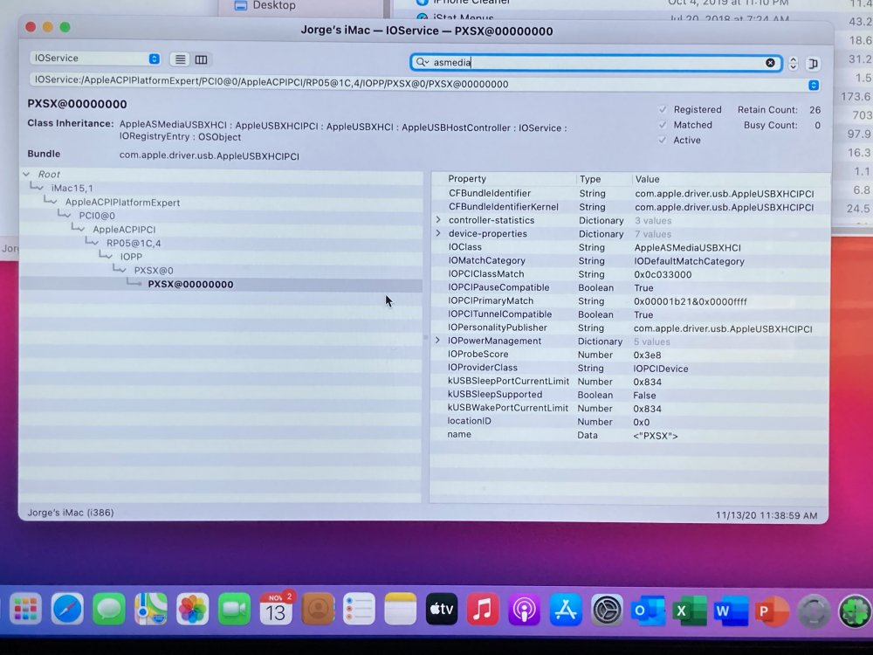873x655 pixels.
Task: Launch Word from the Dock
Action: point(731,611)
